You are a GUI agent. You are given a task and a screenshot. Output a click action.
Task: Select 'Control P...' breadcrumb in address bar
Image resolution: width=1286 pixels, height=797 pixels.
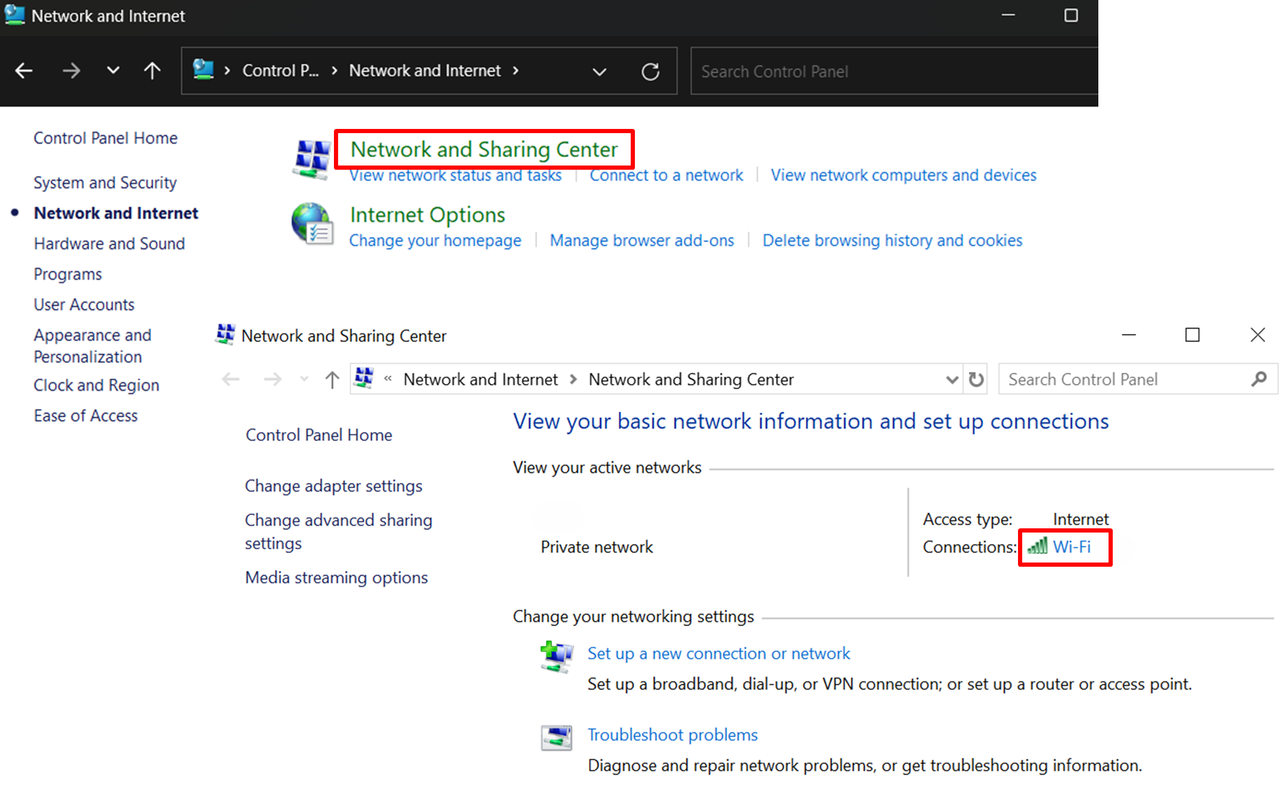[x=280, y=71]
